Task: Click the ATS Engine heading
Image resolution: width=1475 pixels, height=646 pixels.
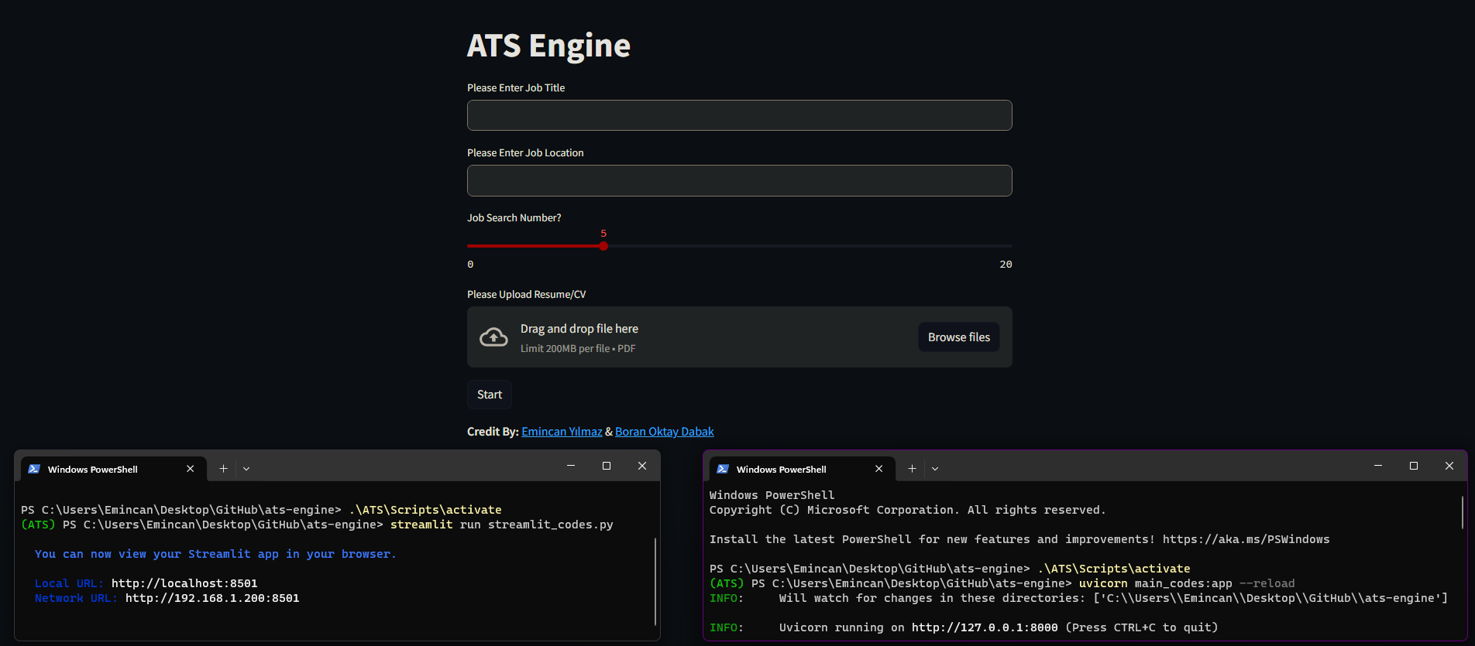Action: tap(548, 46)
